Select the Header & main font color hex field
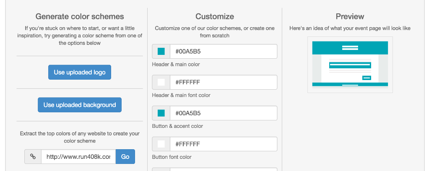Screen dimensions: 429x171 [x=223, y=82]
